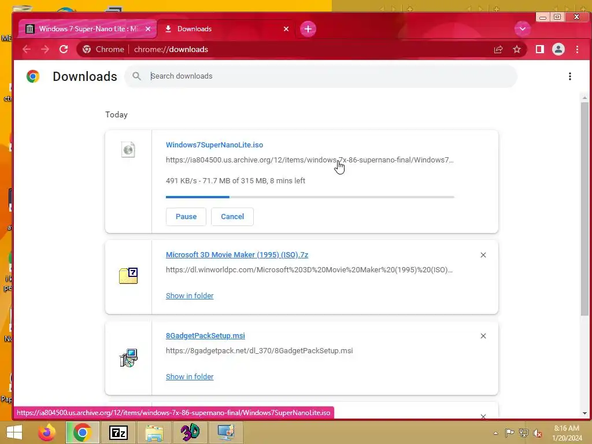Click the share page icon in address bar
This screenshot has height=444, width=592.
click(x=498, y=49)
